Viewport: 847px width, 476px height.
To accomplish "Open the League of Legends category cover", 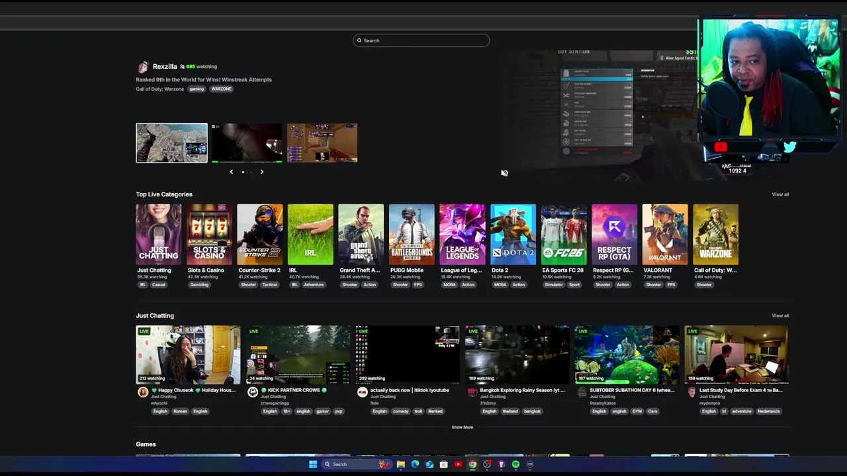I will (463, 235).
